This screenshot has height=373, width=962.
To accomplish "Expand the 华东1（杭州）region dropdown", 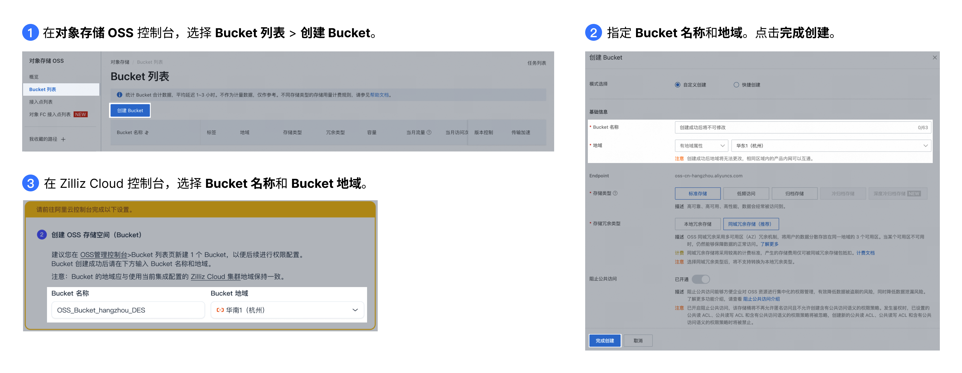I will click(x=831, y=146).
